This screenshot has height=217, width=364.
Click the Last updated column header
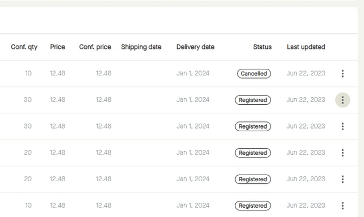306,47
